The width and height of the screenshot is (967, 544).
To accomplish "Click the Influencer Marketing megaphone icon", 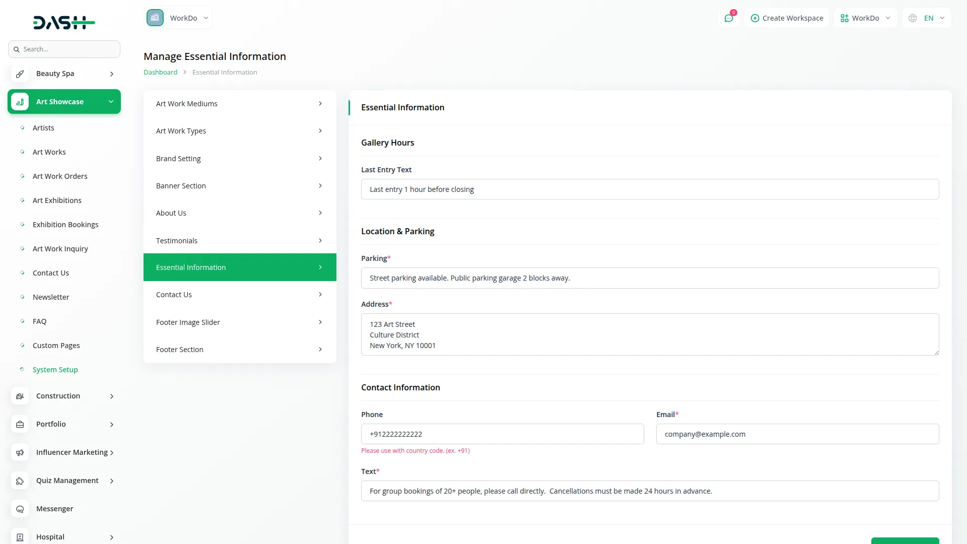I will click(20, 453).
